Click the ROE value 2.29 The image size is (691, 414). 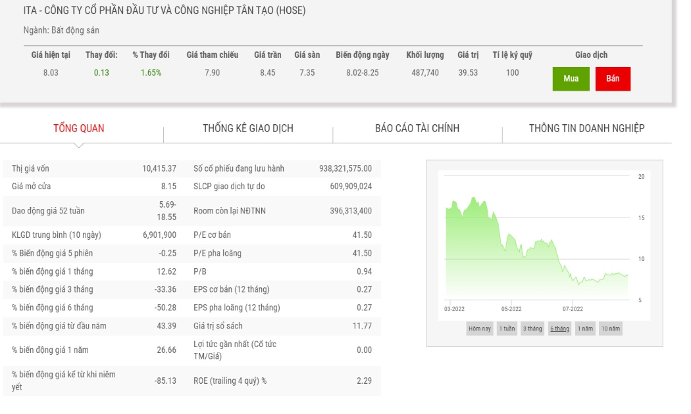[364, 381]
